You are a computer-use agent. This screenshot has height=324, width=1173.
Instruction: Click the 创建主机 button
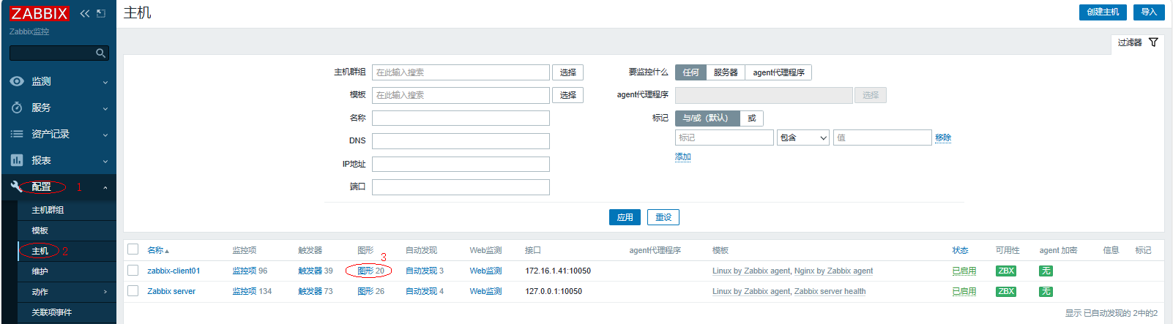tap(1102, 12)
